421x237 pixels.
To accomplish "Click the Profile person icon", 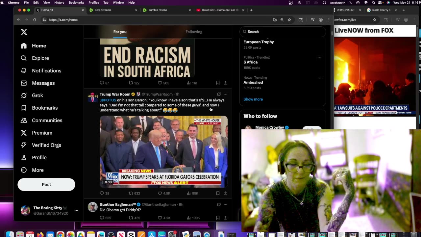I will click(x=24, y=158).
